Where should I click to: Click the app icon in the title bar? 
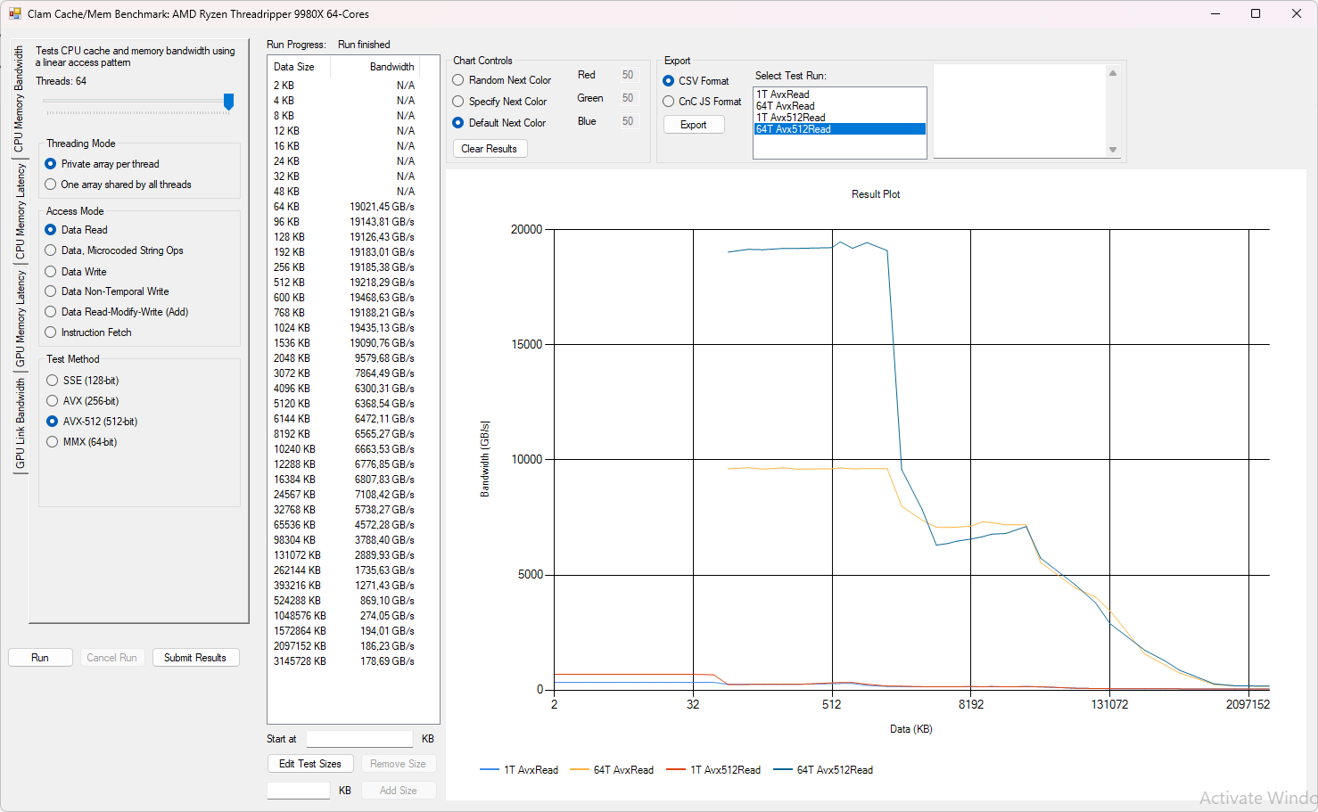(14, 13)
